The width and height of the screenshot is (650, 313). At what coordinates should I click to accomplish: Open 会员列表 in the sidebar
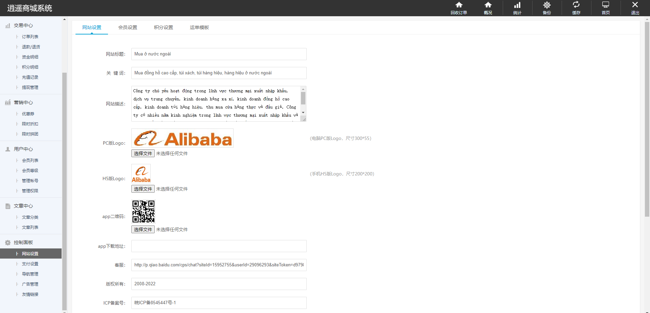coord(30,160)
